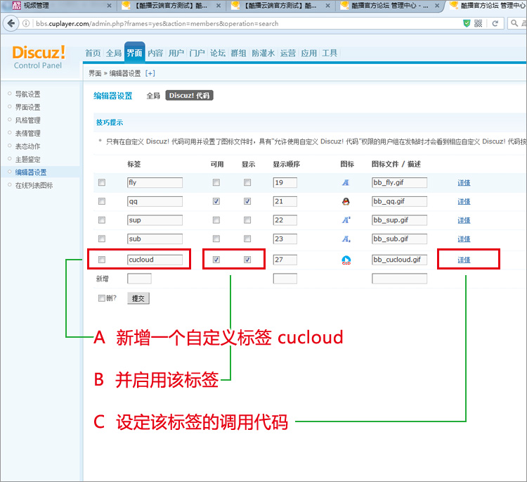Click the sup superscript icon
The image size is (527, 482).
coord(346,220)
